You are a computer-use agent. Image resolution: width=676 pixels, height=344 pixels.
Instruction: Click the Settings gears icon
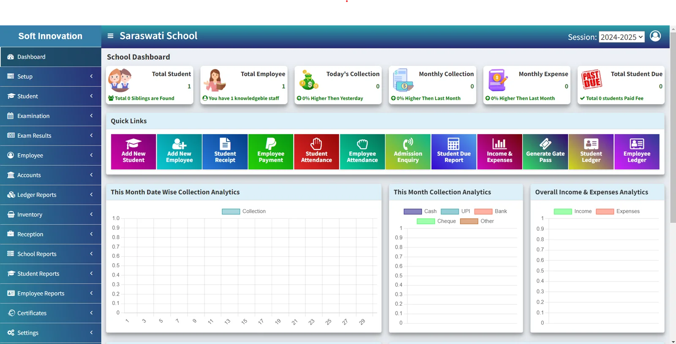pyautogui.click(x=11, y=333)
